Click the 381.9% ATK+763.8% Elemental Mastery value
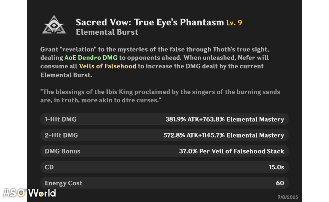Screen dimensions: 329x202 coord(225,119)
